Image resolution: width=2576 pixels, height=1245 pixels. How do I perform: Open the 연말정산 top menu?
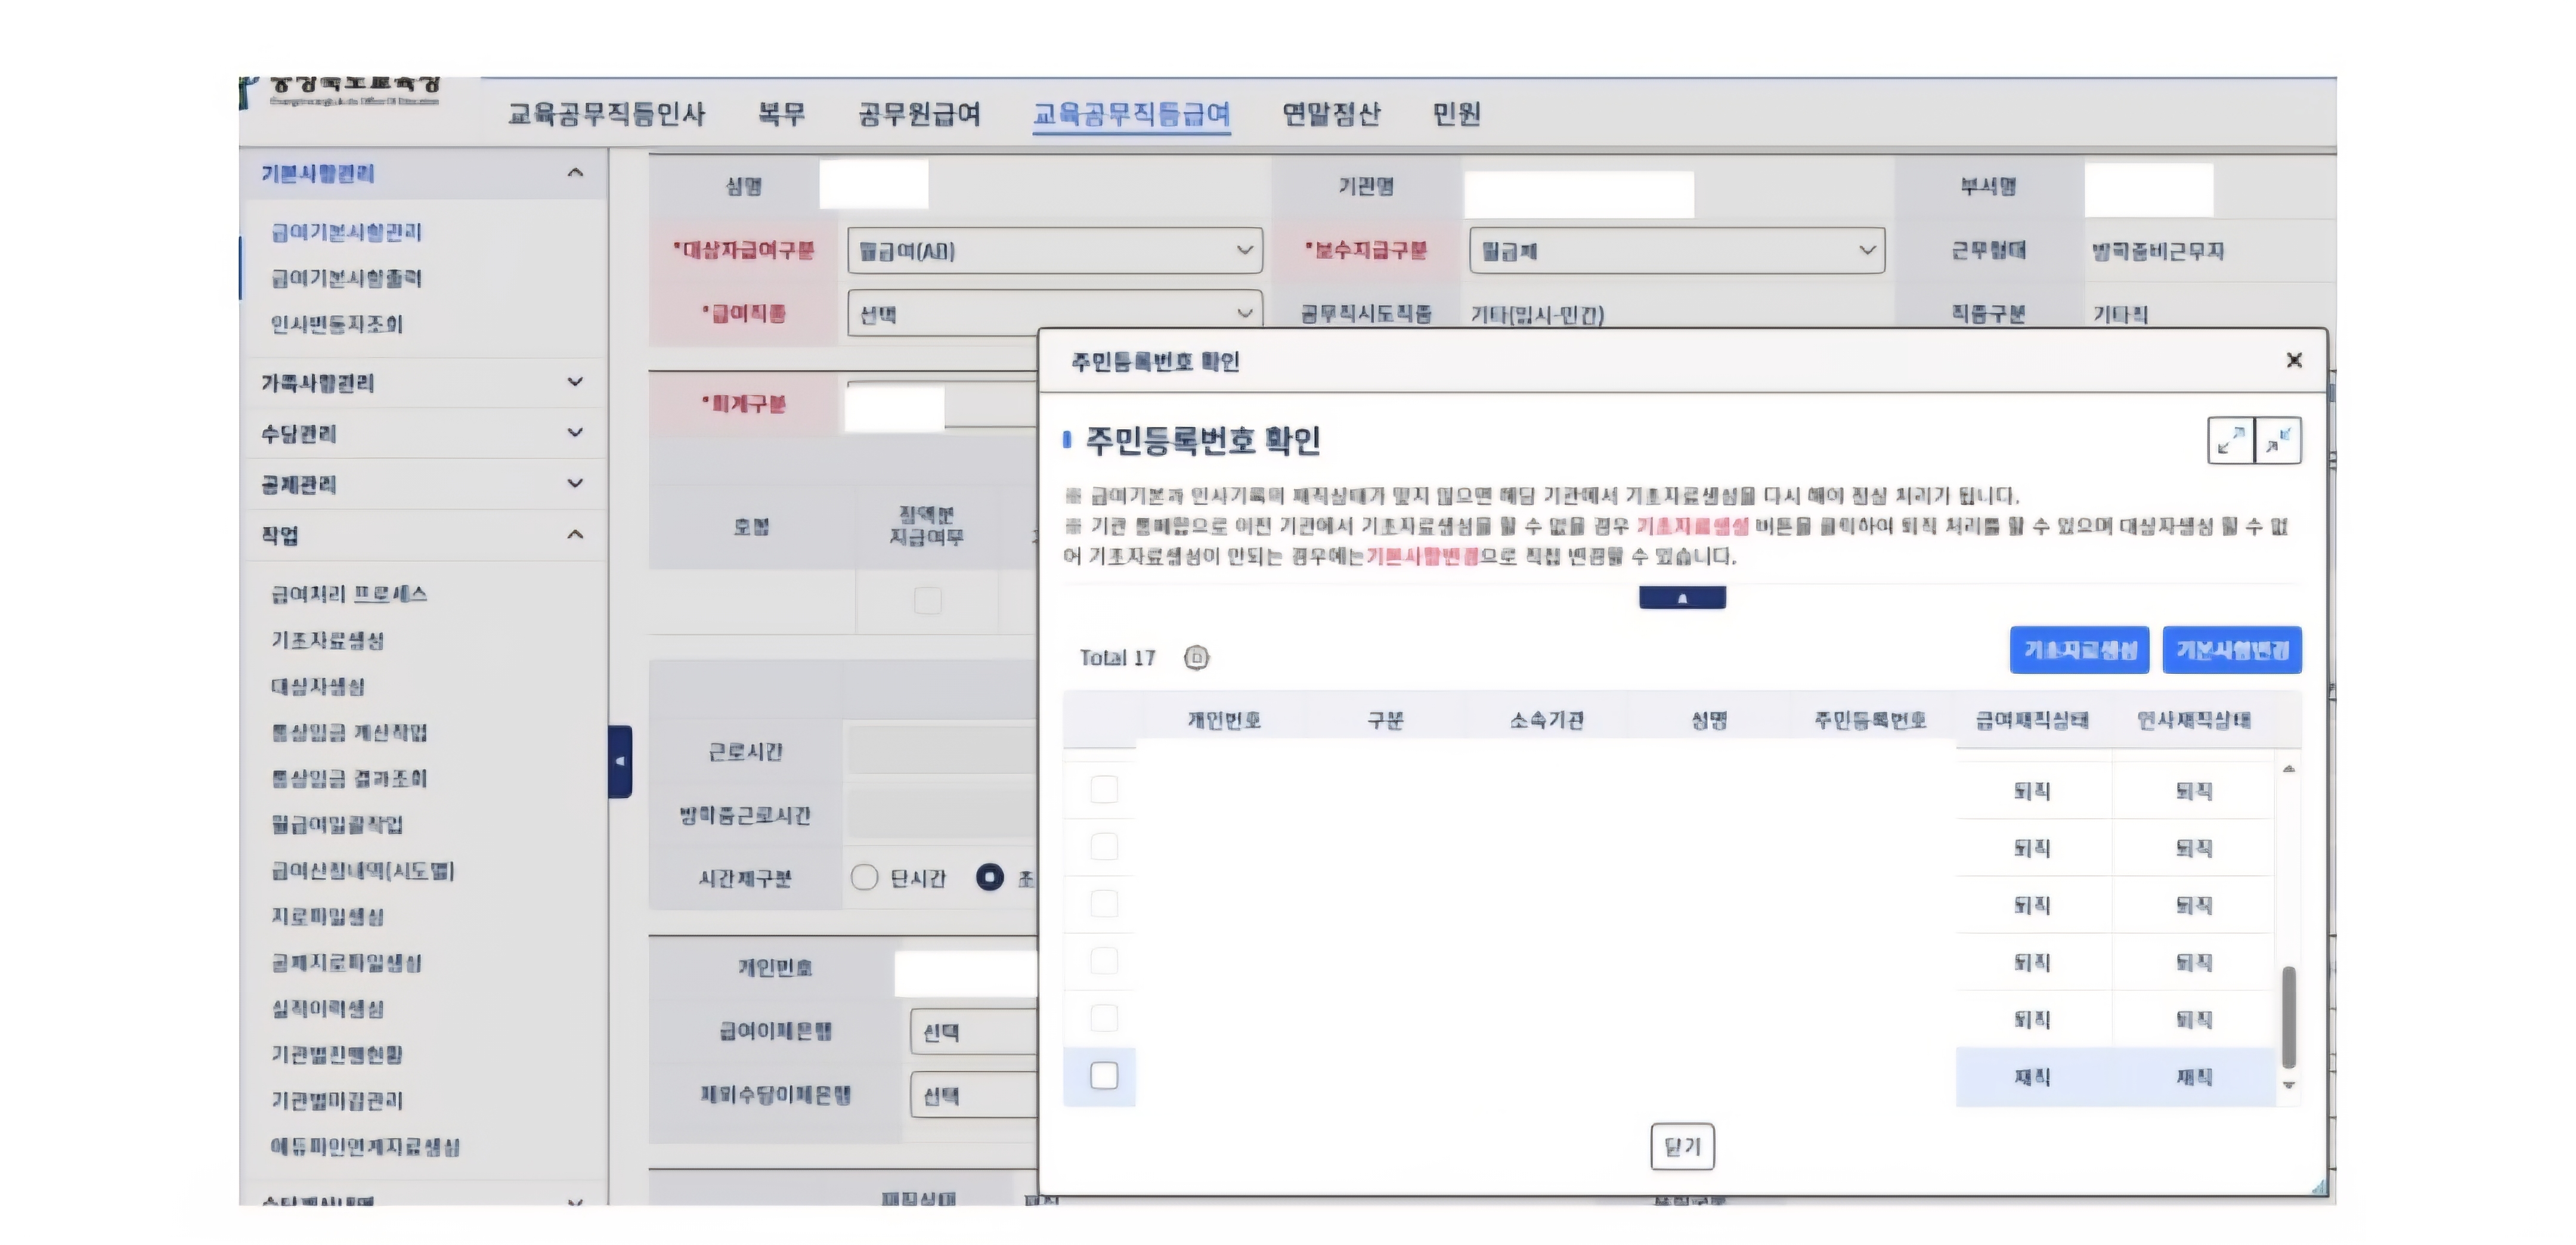[x=1331, y=114]
